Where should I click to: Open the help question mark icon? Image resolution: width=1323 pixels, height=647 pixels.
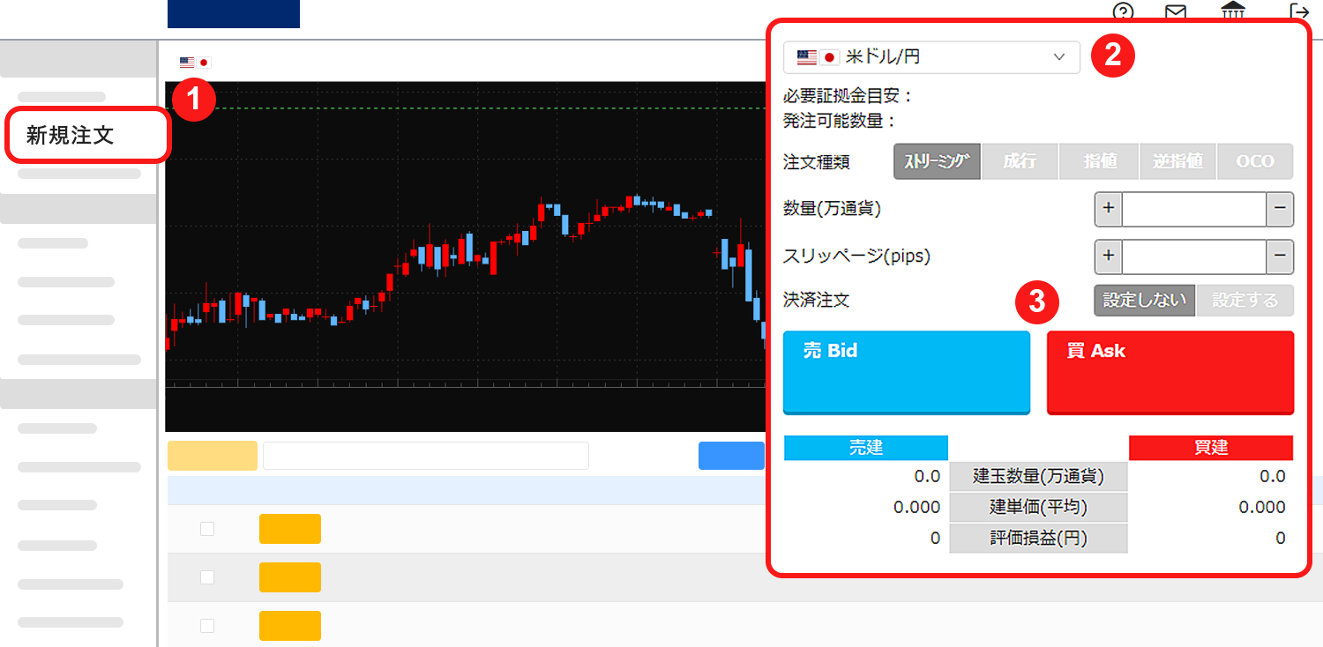(x=1123, y=11)
